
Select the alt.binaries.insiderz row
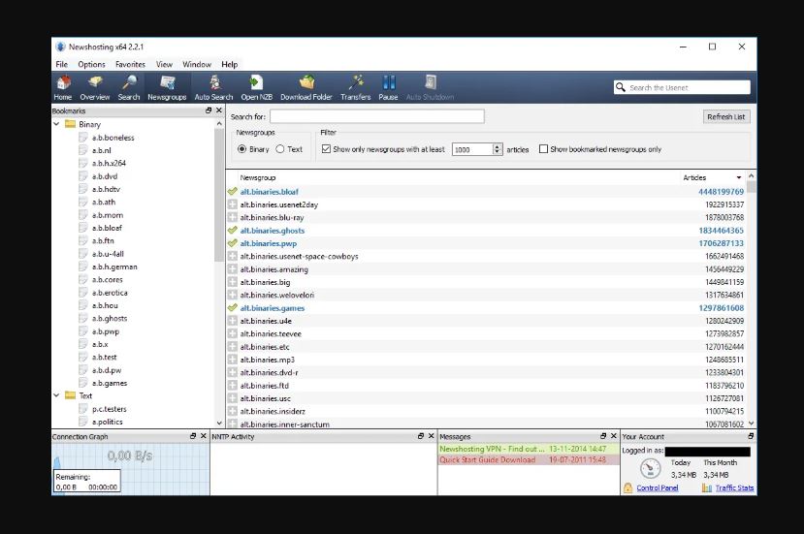point(486,411)
